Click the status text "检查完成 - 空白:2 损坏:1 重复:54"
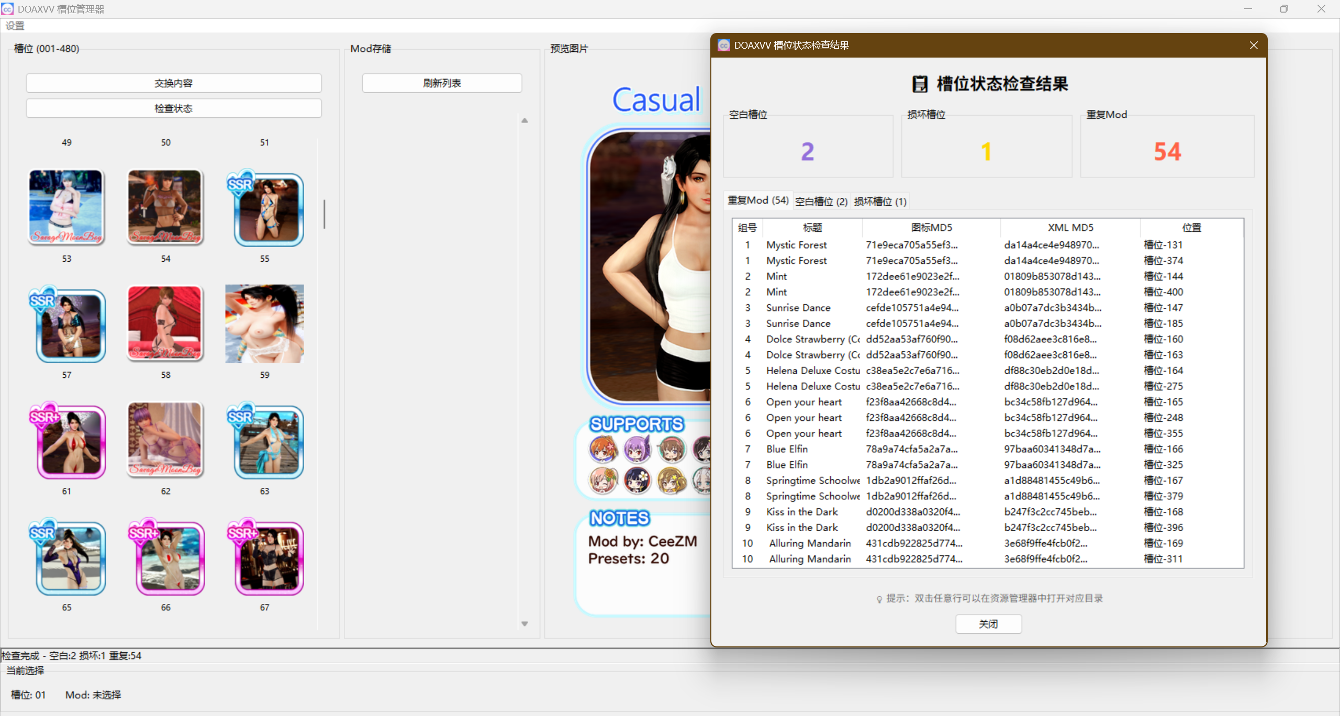This screenshot has width=1340, height=716. coord(72,656)
